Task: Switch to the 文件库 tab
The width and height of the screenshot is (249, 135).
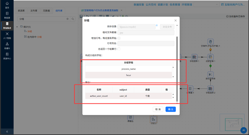Action: [34, 11]
